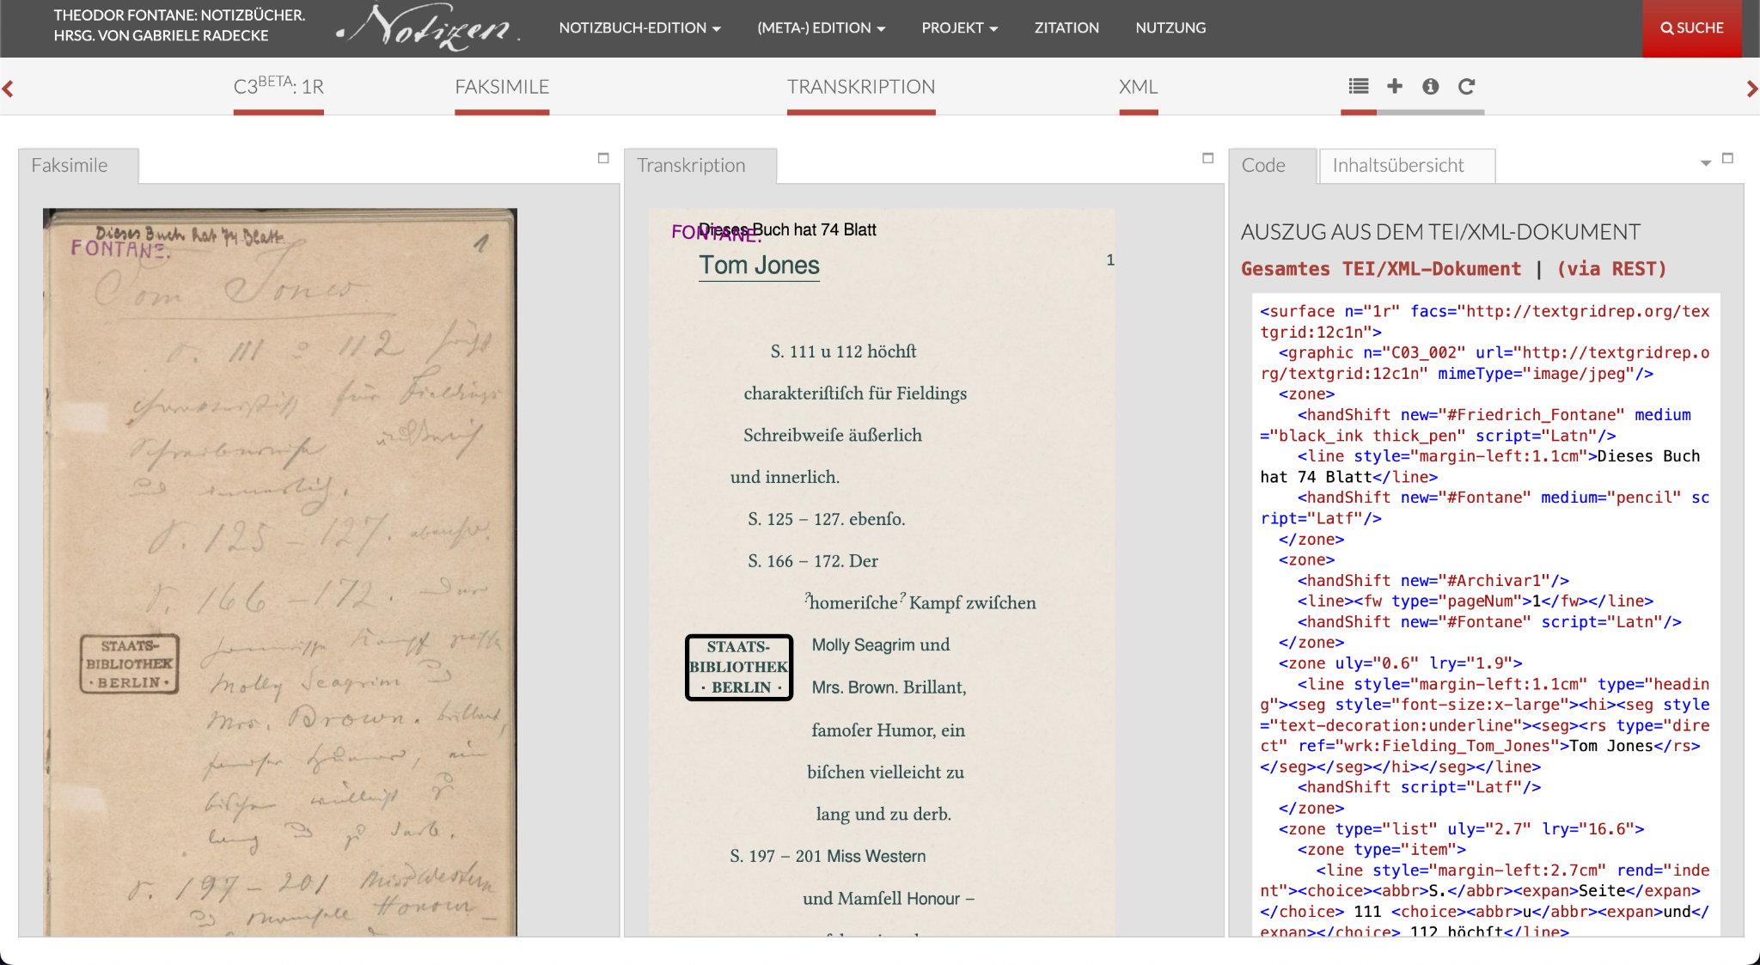The height and width of the screenshot is (965, 1760).
Task: Click the Staatsbibliothek Berlin stamp in transcription
Action: 739,668
